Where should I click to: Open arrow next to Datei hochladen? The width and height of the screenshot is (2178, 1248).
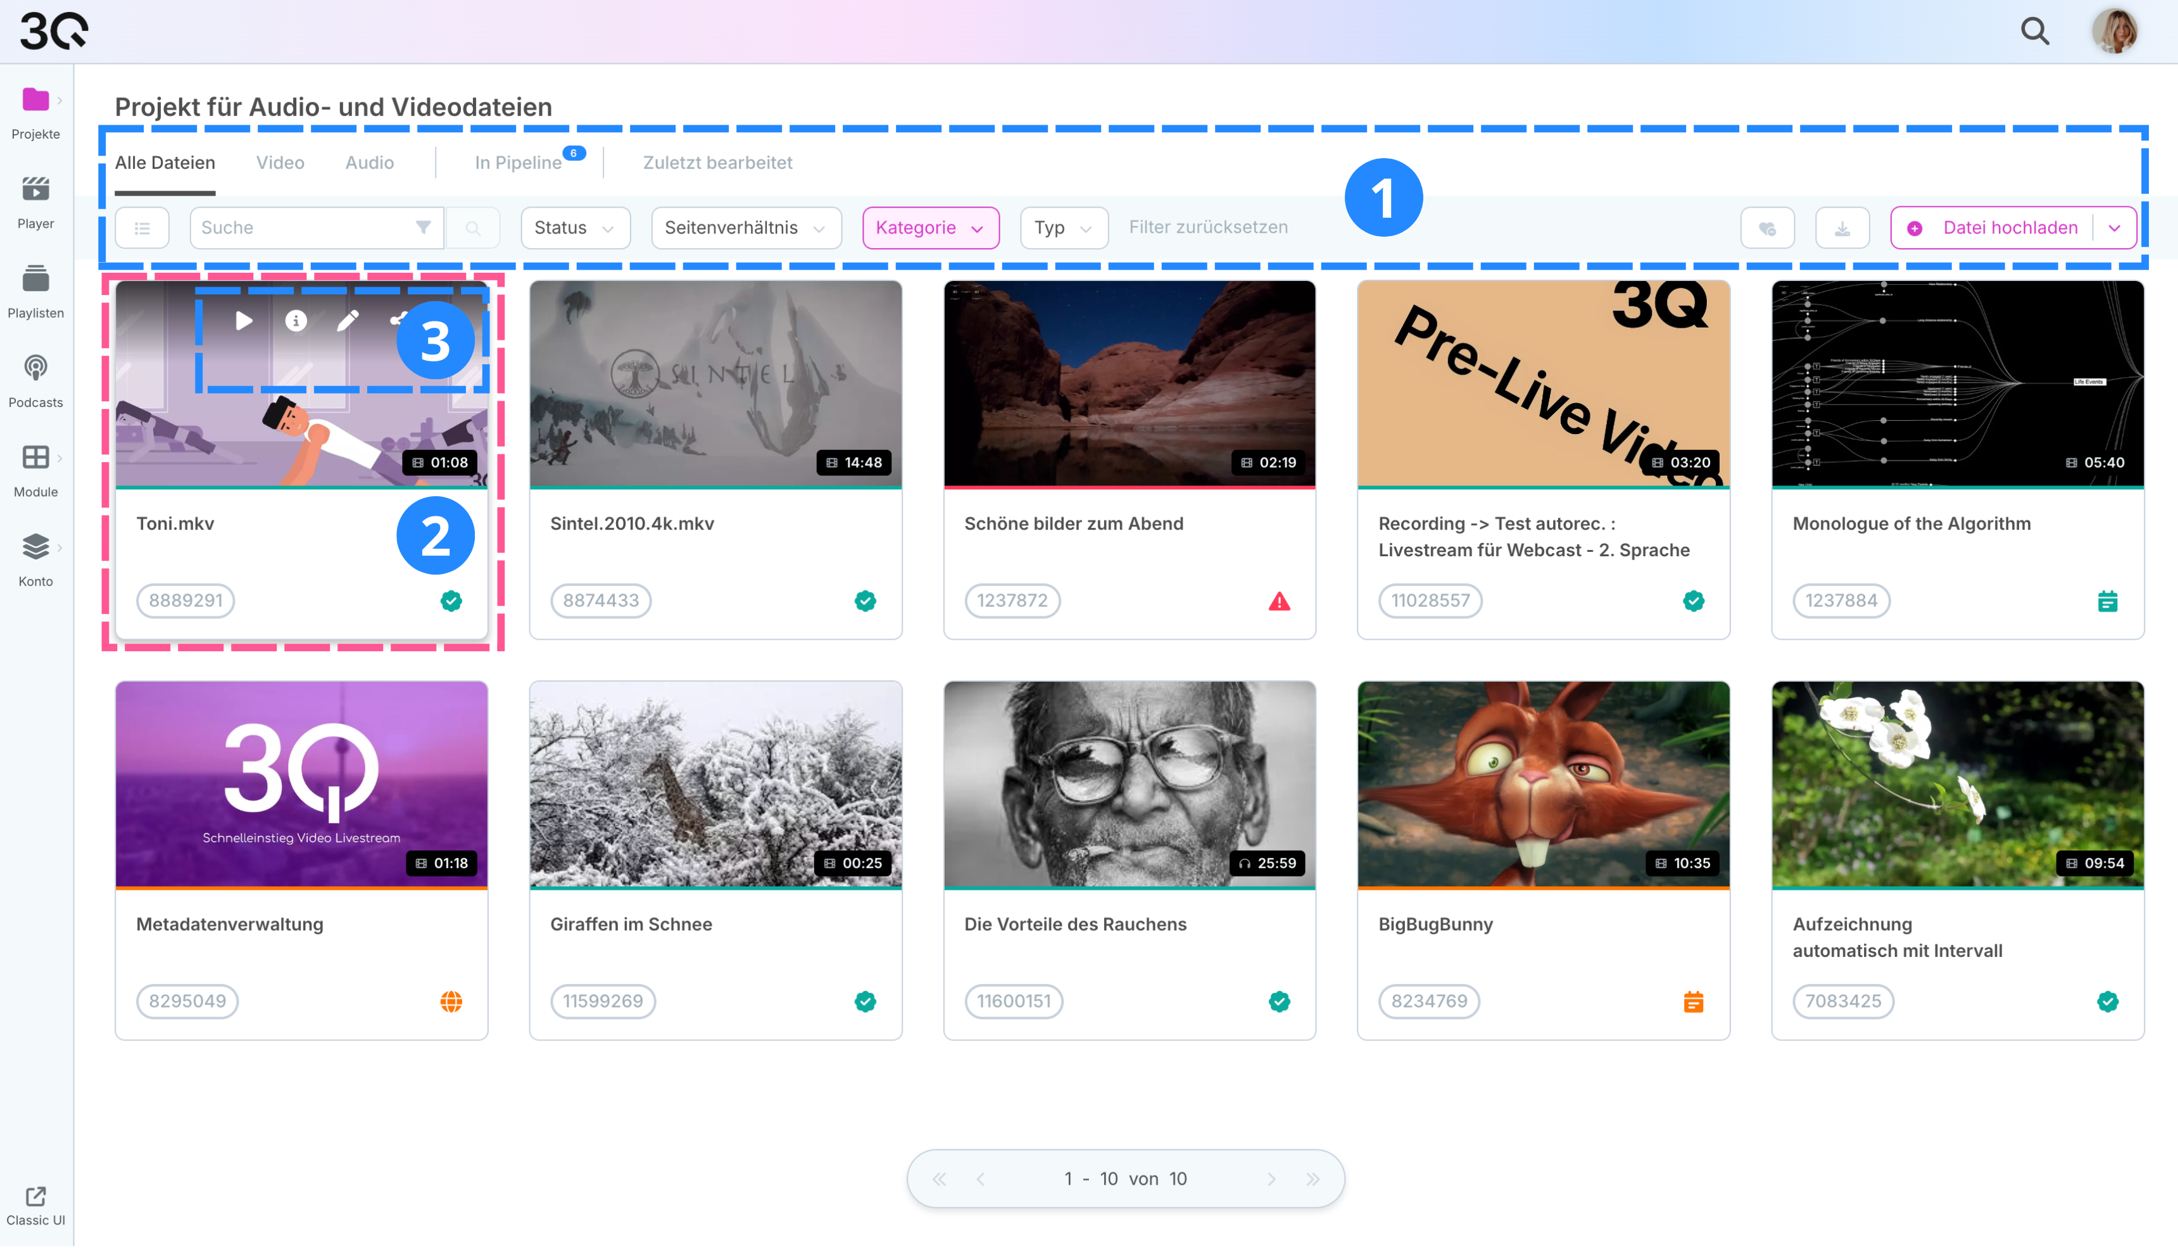[x=2115, y=228]
